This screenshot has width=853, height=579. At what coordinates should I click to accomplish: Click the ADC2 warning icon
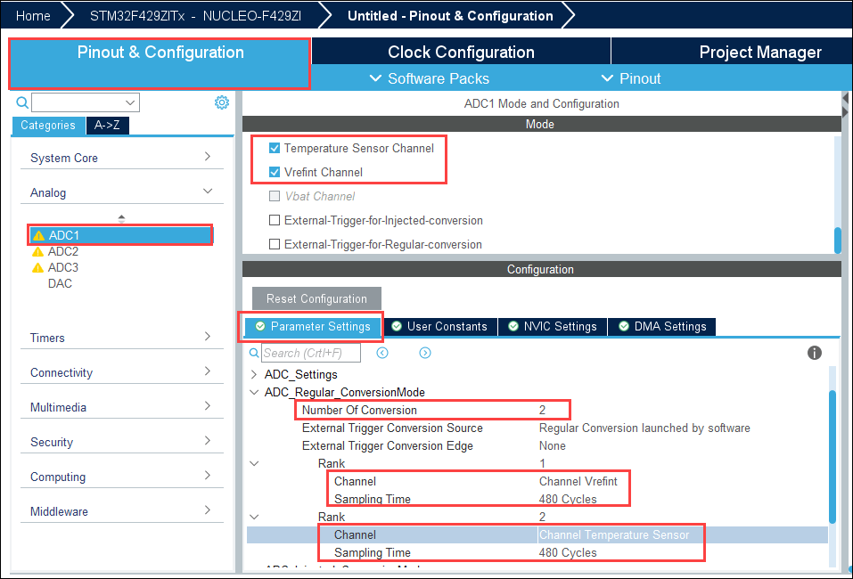[37, 252]
